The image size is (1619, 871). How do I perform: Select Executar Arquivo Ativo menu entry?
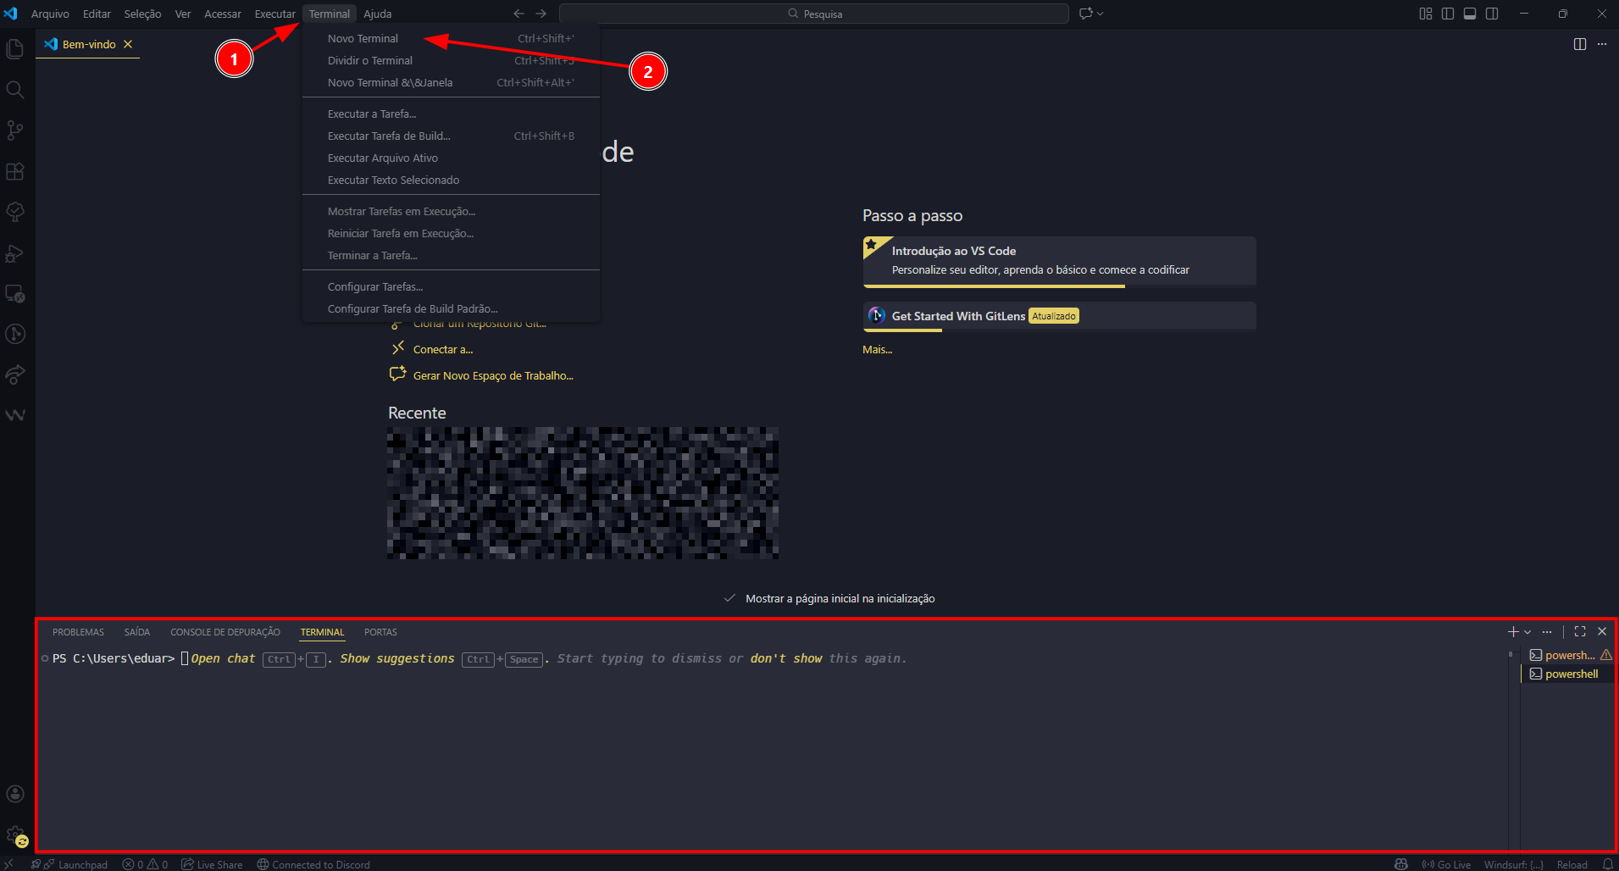451,158
